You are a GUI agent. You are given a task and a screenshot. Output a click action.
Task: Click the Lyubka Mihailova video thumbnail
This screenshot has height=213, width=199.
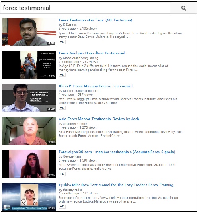[29, 197]
